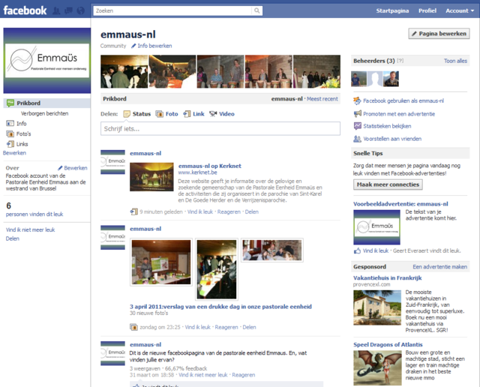The height and width of the screenshot is (387, 480).
Task: Click in the Zoeken search field
Action: click(172, 10)
